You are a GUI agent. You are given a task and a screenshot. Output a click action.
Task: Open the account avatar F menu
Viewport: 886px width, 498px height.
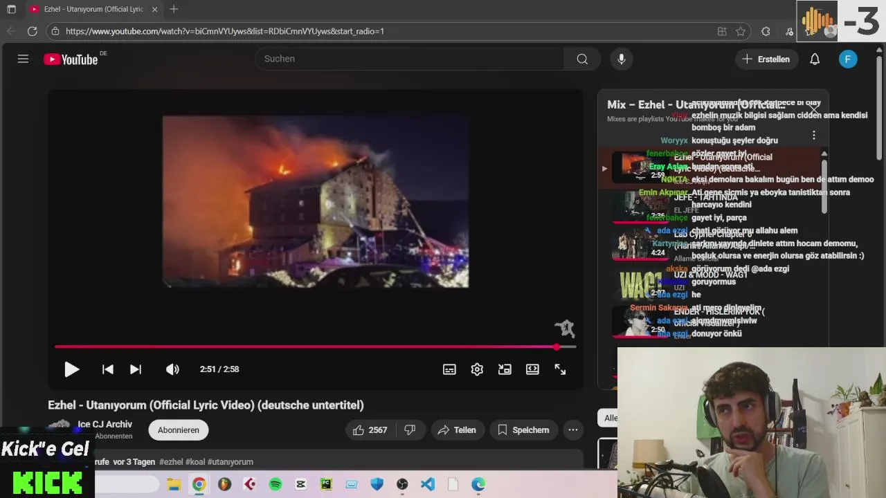848,59
